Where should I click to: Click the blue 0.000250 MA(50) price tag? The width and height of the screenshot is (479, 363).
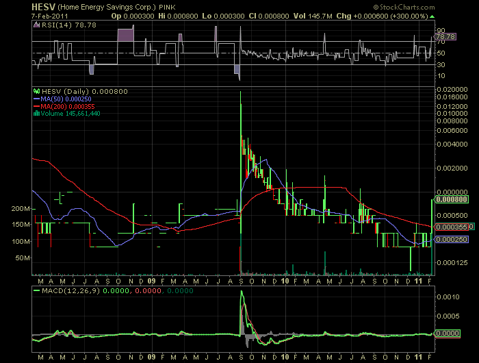pos(452,239)
